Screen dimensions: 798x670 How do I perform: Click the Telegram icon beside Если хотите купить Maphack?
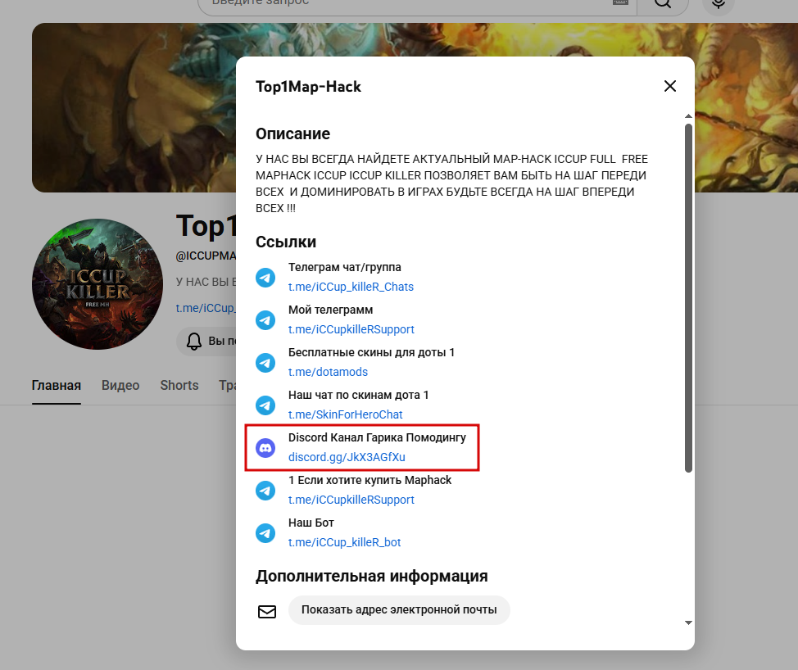point(265,491)
